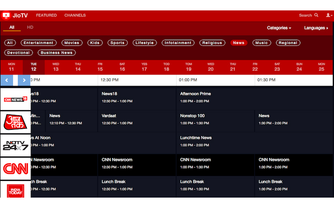
Task: Select the Infotainment category filter
Action: (x=178, y=43)
